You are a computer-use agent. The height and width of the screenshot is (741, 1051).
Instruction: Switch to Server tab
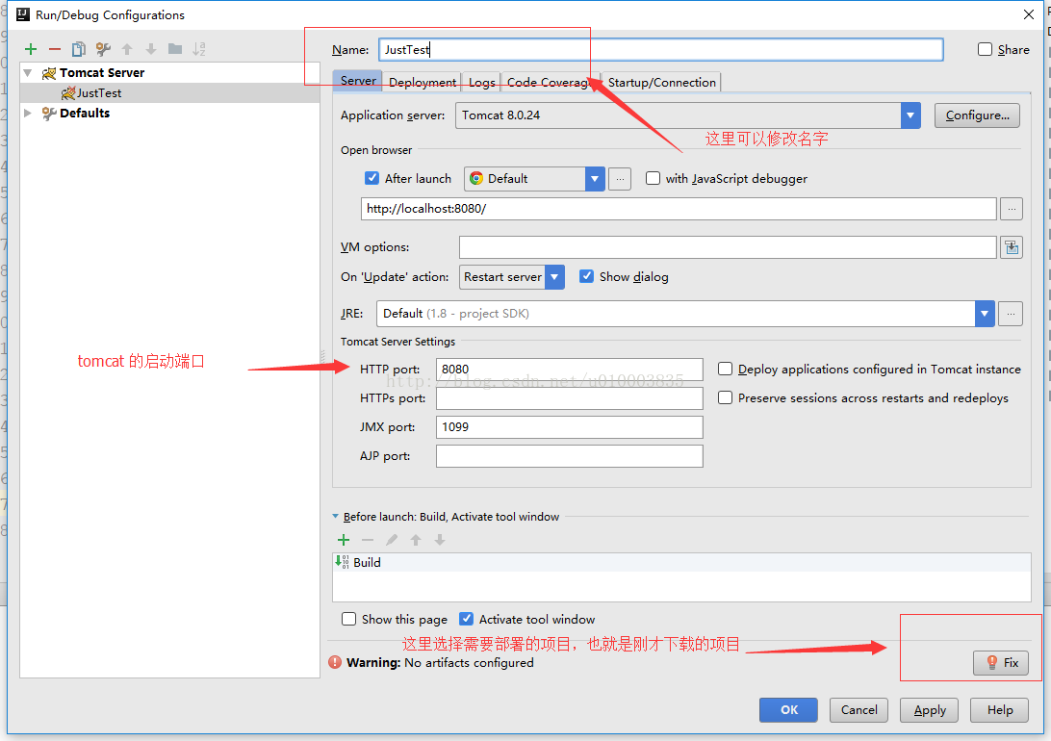coord(358,81)
